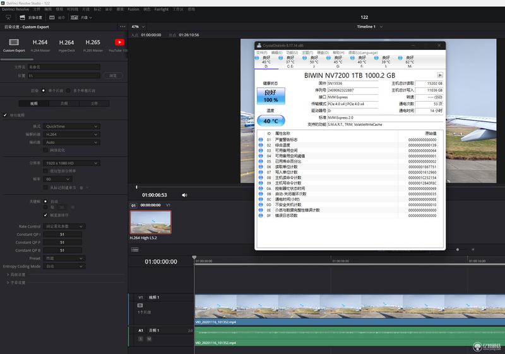
Task: Click the file name input field
Action: click(x=64, y=67)
